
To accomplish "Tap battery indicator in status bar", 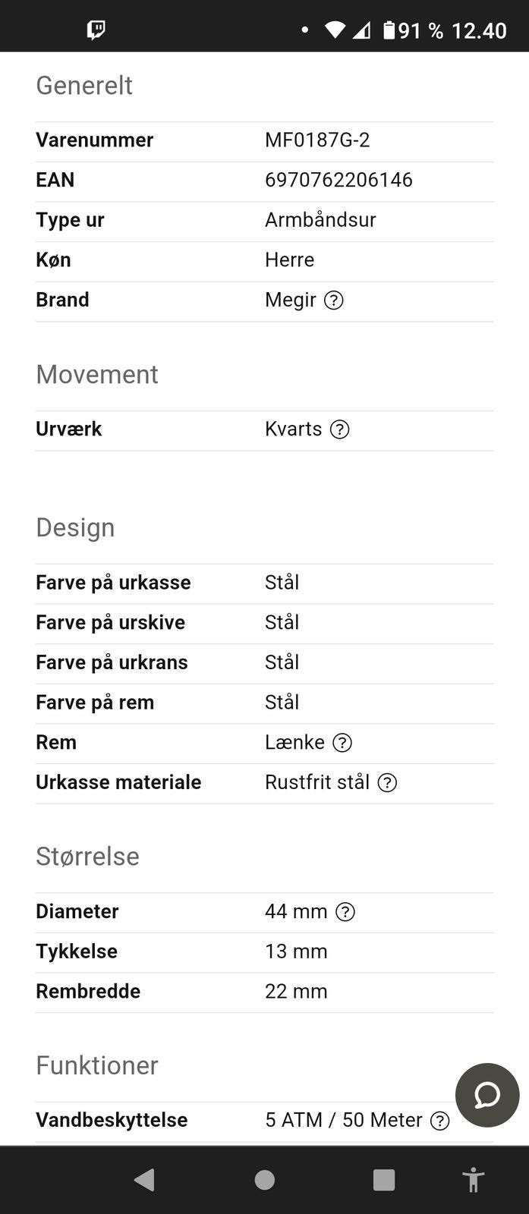I will tap(389, 30).
